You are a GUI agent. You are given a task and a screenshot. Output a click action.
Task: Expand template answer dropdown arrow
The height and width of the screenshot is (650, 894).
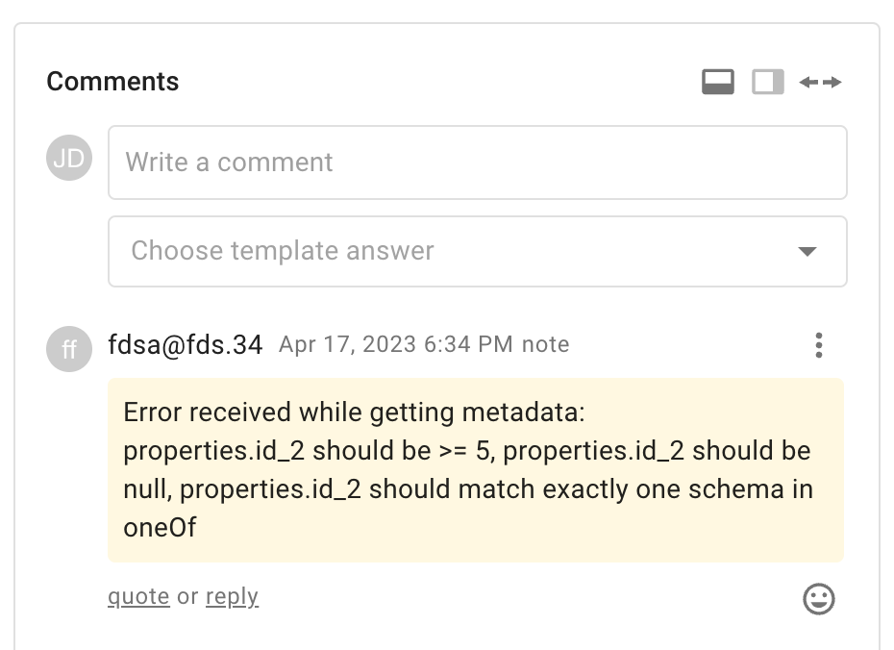click(x=807, y=252)
